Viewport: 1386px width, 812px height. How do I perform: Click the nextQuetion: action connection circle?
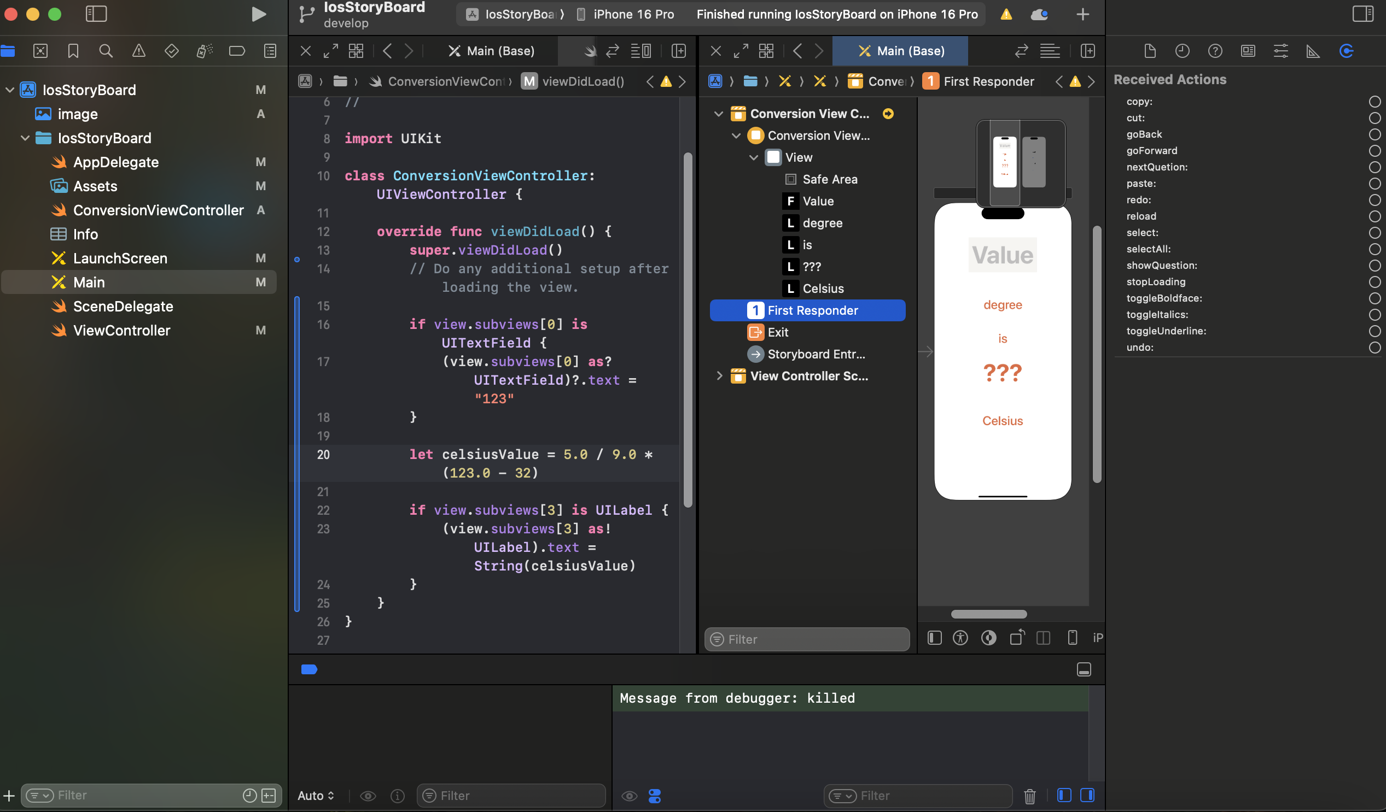[1375, 167]
